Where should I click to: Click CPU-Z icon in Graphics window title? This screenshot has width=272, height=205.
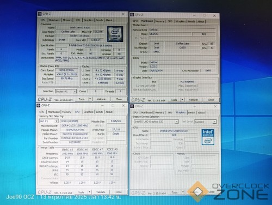(132, 106)
